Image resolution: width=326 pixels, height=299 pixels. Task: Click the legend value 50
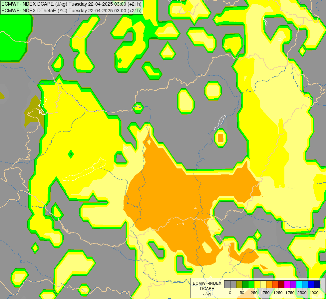242,293
